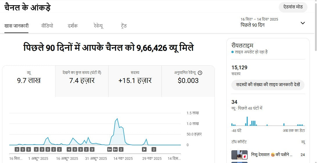
Task: Click the play-icon video marker under the chart
Action: coord(144,149)
